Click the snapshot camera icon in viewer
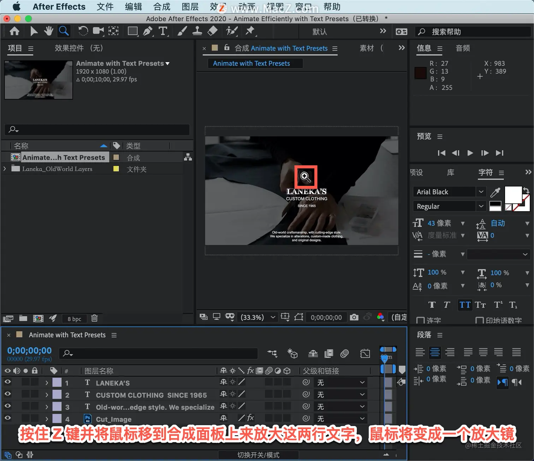 [x=354, y=317]
